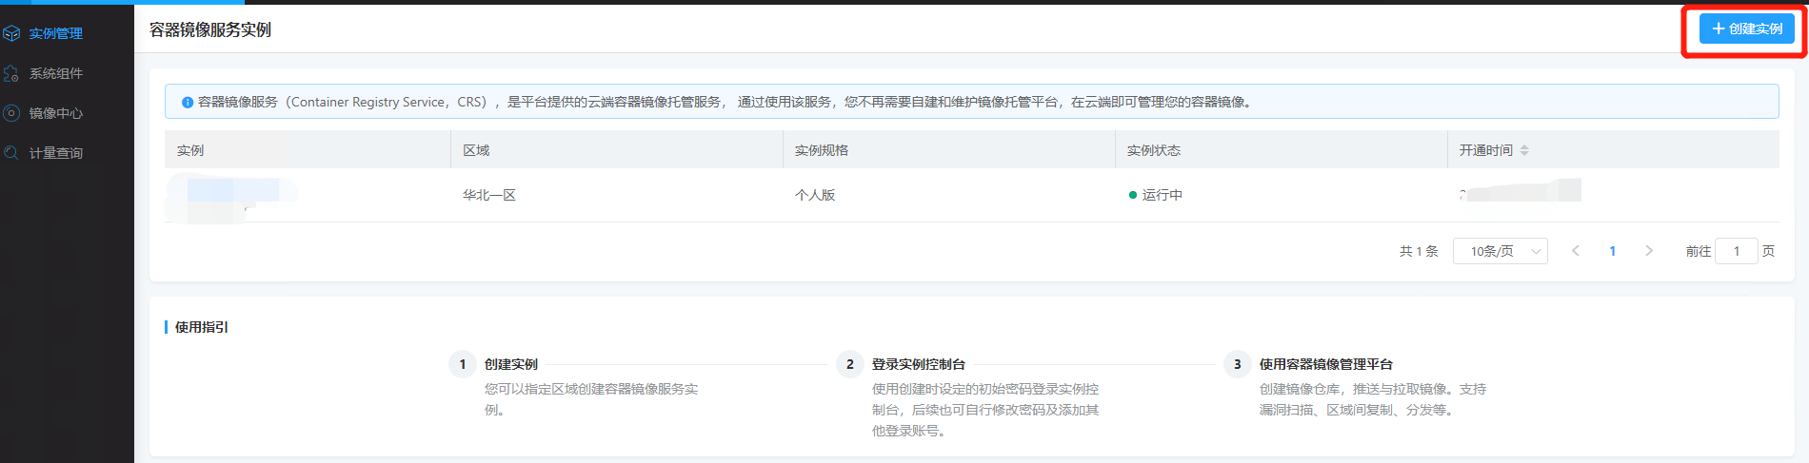Click the 个人版 cell in the table
1809x463 pixels.
[815, 195]
